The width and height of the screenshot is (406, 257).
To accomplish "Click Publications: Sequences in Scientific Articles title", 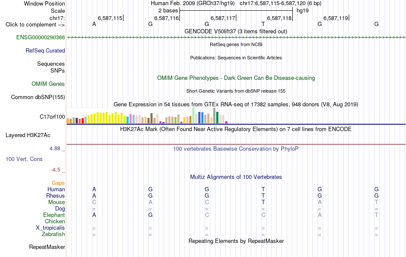I will point(236,58).
